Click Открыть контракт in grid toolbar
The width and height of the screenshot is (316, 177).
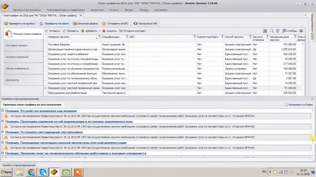[x=132, y=31]
